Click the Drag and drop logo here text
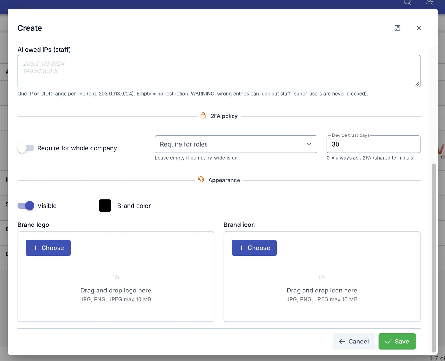The image size is (445, 361). pos(116,291)
